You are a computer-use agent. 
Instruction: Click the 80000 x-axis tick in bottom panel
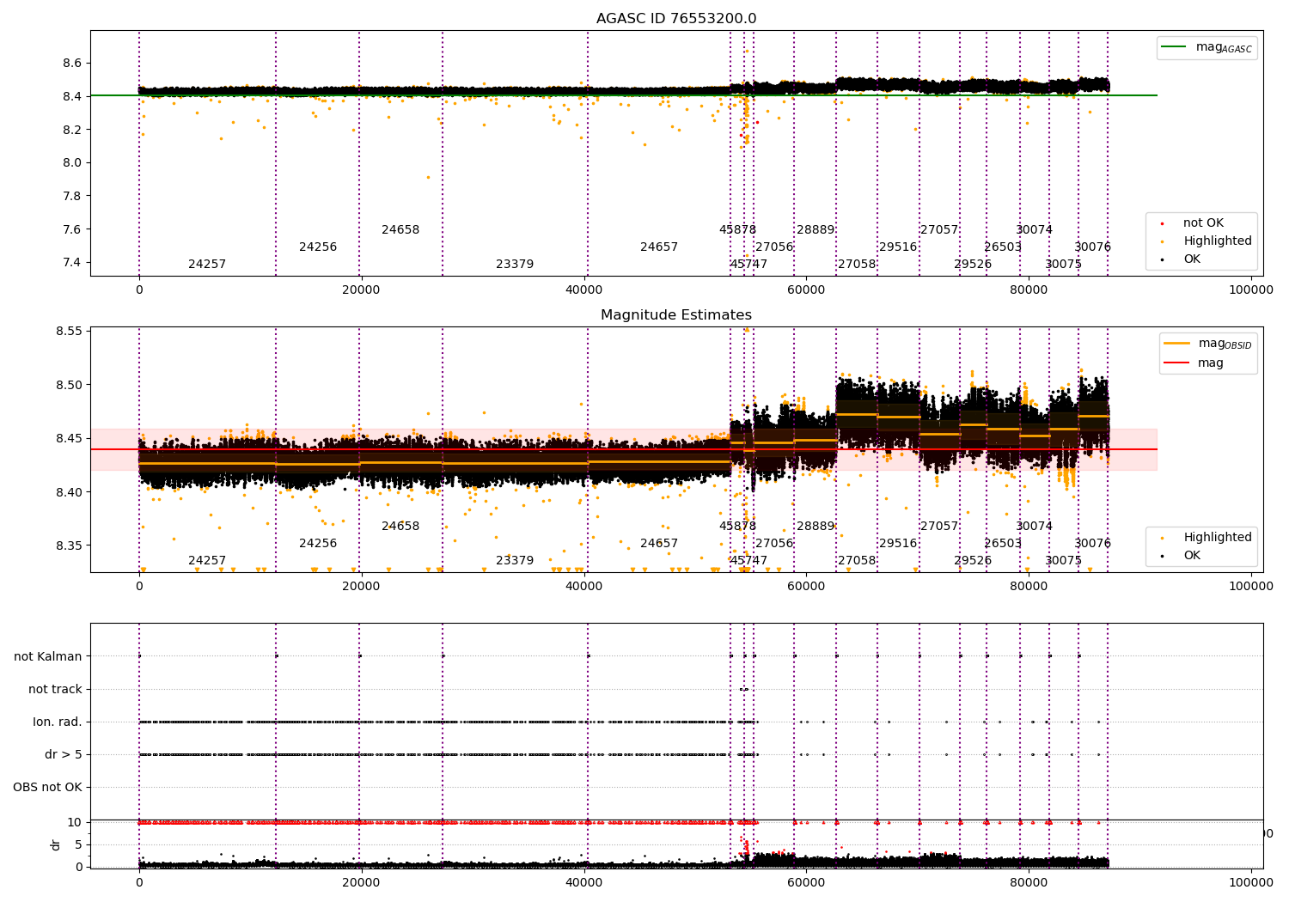point(1029,882)
